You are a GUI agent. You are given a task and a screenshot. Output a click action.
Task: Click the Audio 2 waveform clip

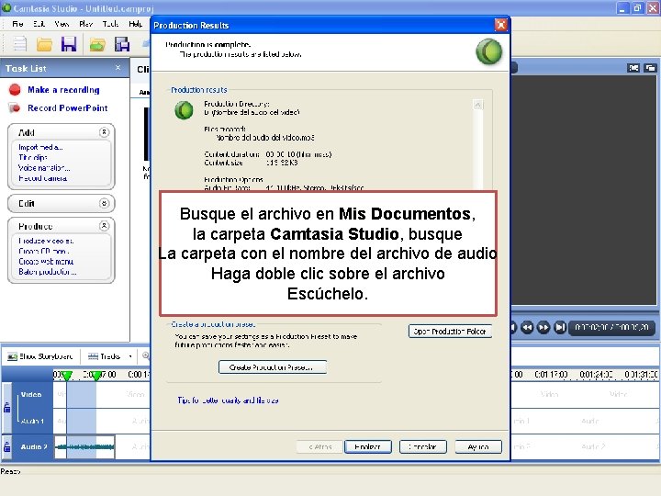coord(84,446)
